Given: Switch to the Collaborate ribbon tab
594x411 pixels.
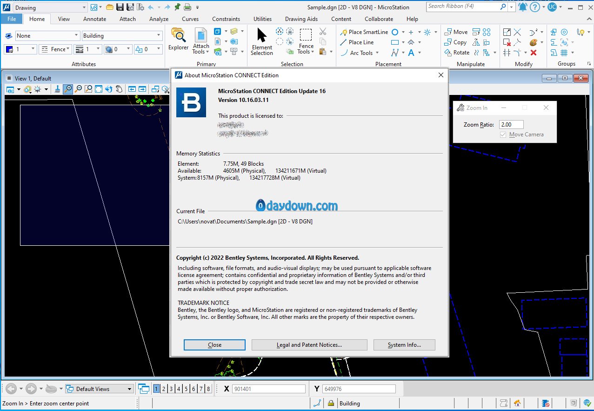Looking at the screenshot, I should 379,19.
